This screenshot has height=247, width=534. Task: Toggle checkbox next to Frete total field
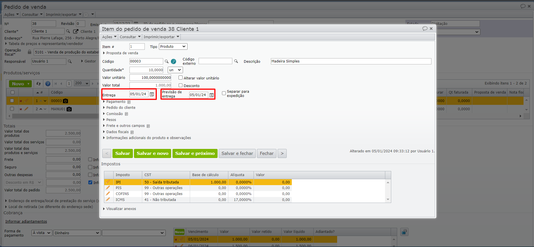click(90, 159)
